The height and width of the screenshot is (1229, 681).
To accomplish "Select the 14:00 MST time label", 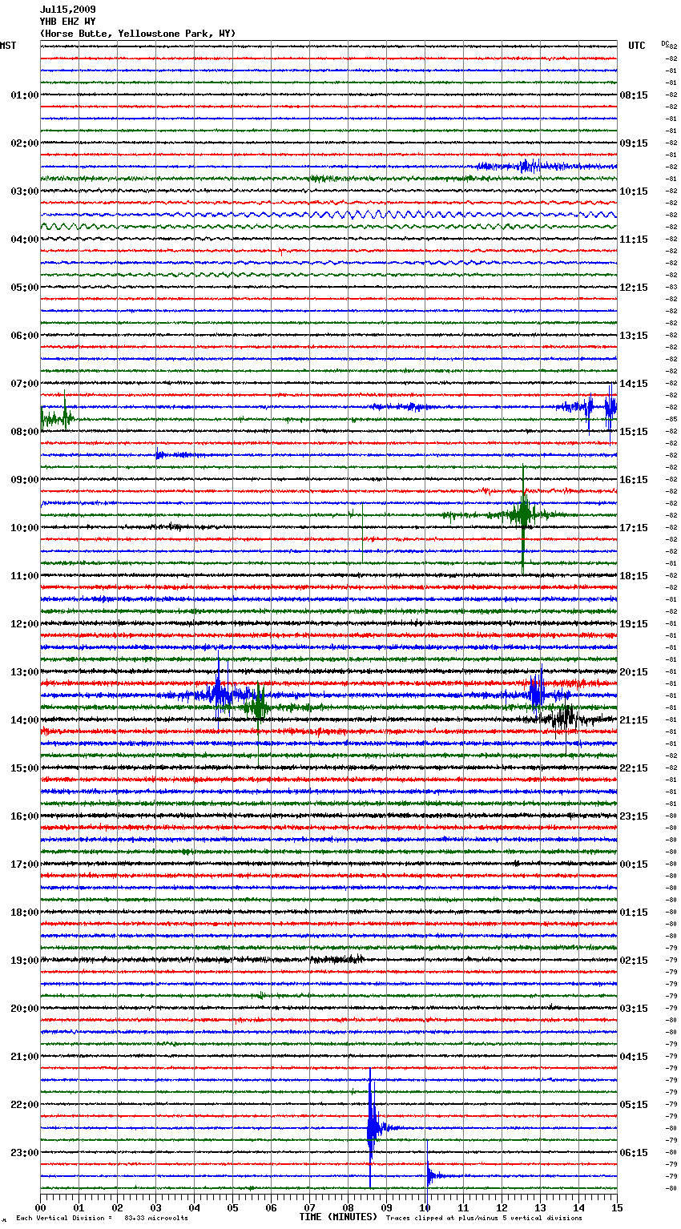I will pos(24,720).
